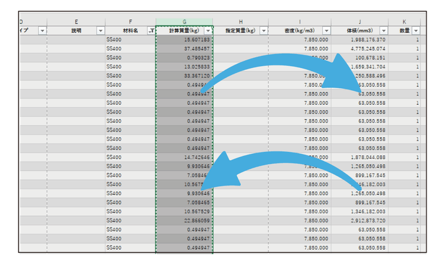Viewport: 445px width, 265px height.
Task: Expand the 指定質量(kg) filter dropdown
Action: [263, 31]
